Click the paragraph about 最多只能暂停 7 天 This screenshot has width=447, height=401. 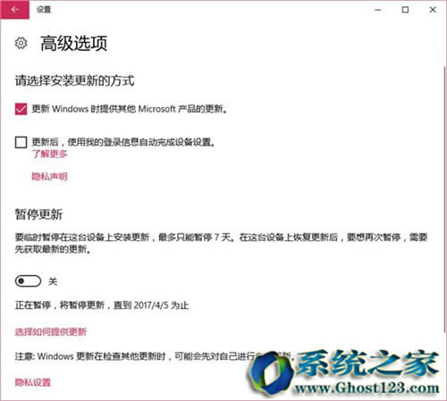[221, 243]
